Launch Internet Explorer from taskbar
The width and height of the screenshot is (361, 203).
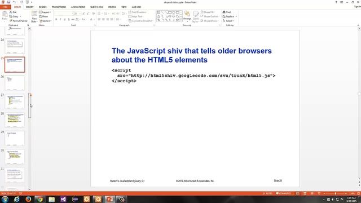tap(16, 199)
